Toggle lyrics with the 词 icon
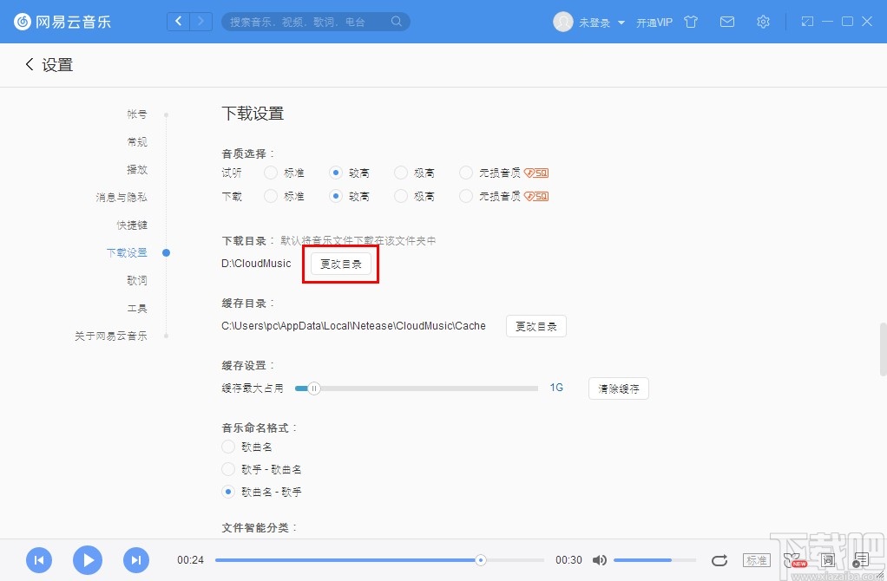Screen dimensions: 887x581 pos(828,560)
